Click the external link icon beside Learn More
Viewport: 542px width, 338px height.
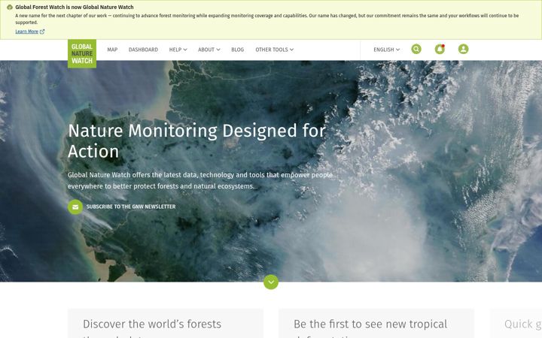click(42, 32)
